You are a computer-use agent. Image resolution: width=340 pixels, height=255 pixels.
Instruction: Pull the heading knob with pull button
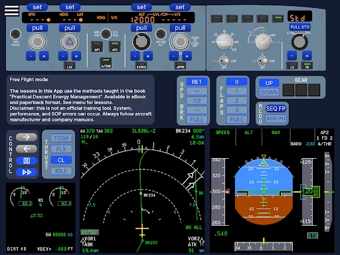tap(70, 28)
